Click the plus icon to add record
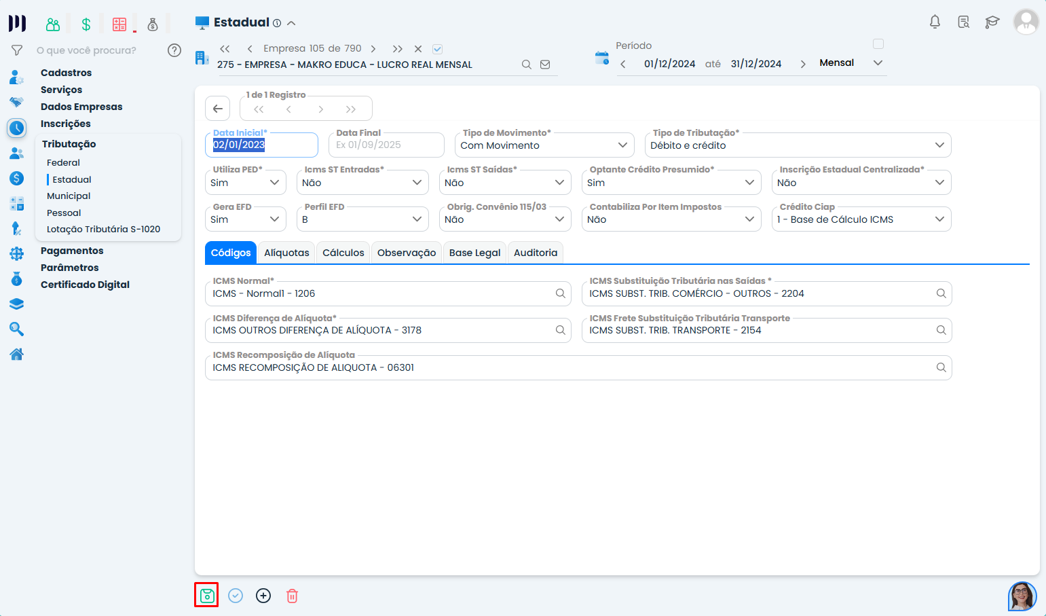Screen dimensions: 1046x616 pos(263,596)
